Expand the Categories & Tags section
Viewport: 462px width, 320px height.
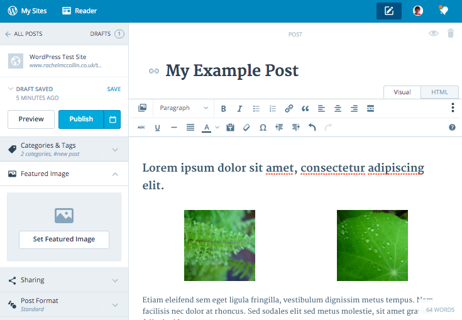(x=64, y=149)
